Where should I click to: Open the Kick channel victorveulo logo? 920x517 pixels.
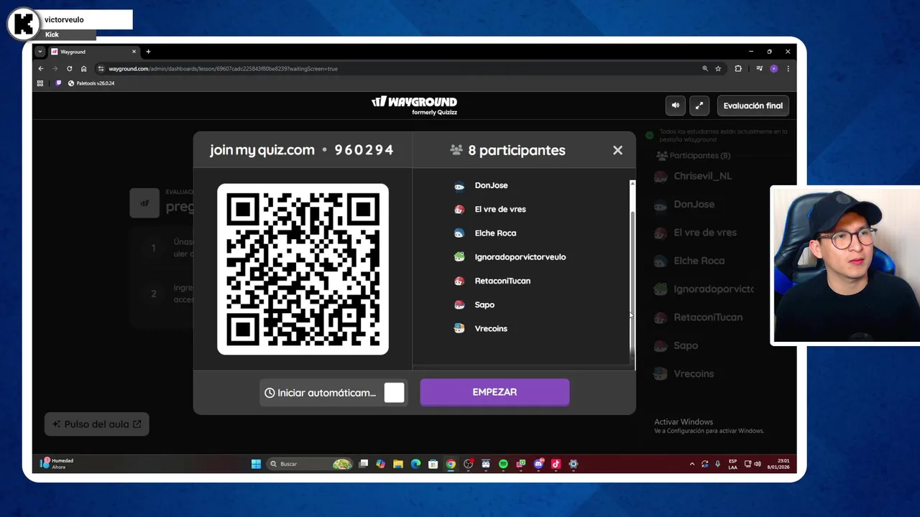(24, 24)
